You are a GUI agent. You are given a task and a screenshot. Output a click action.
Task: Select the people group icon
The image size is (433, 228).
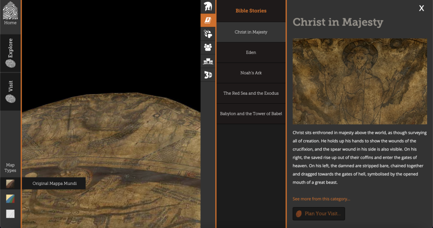(x=208, y=47)
